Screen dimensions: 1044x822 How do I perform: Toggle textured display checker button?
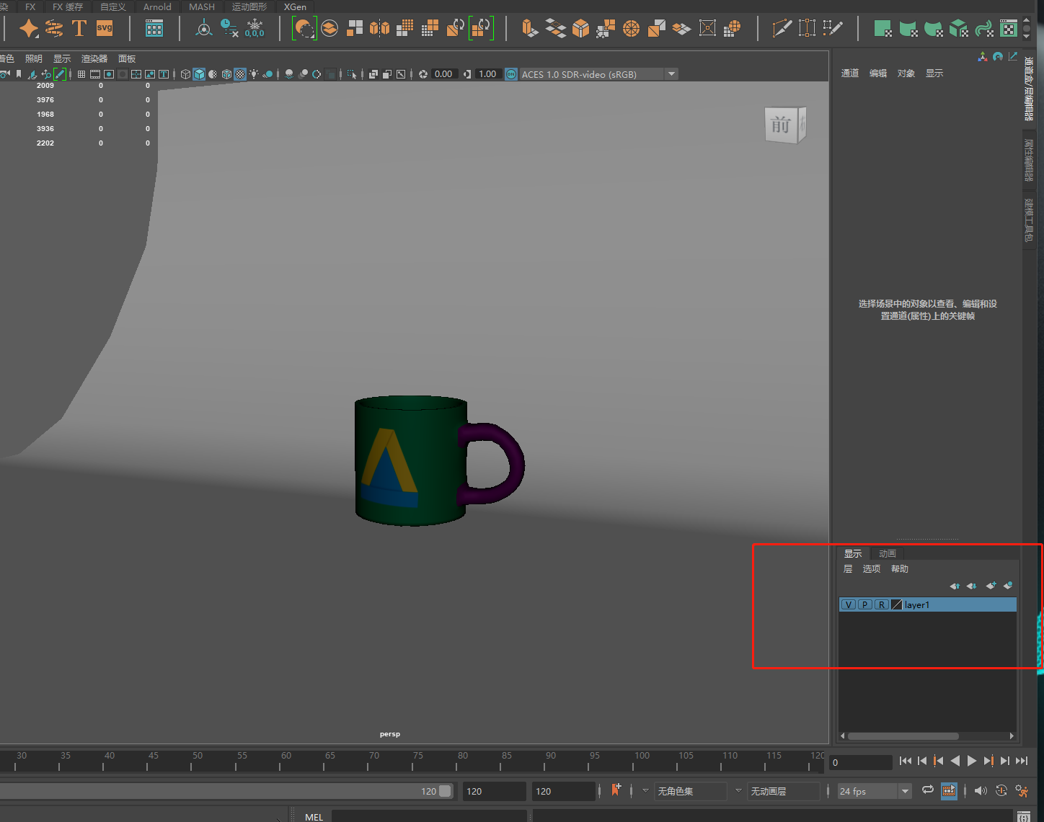pyautogui.click(x=240, y=74)
